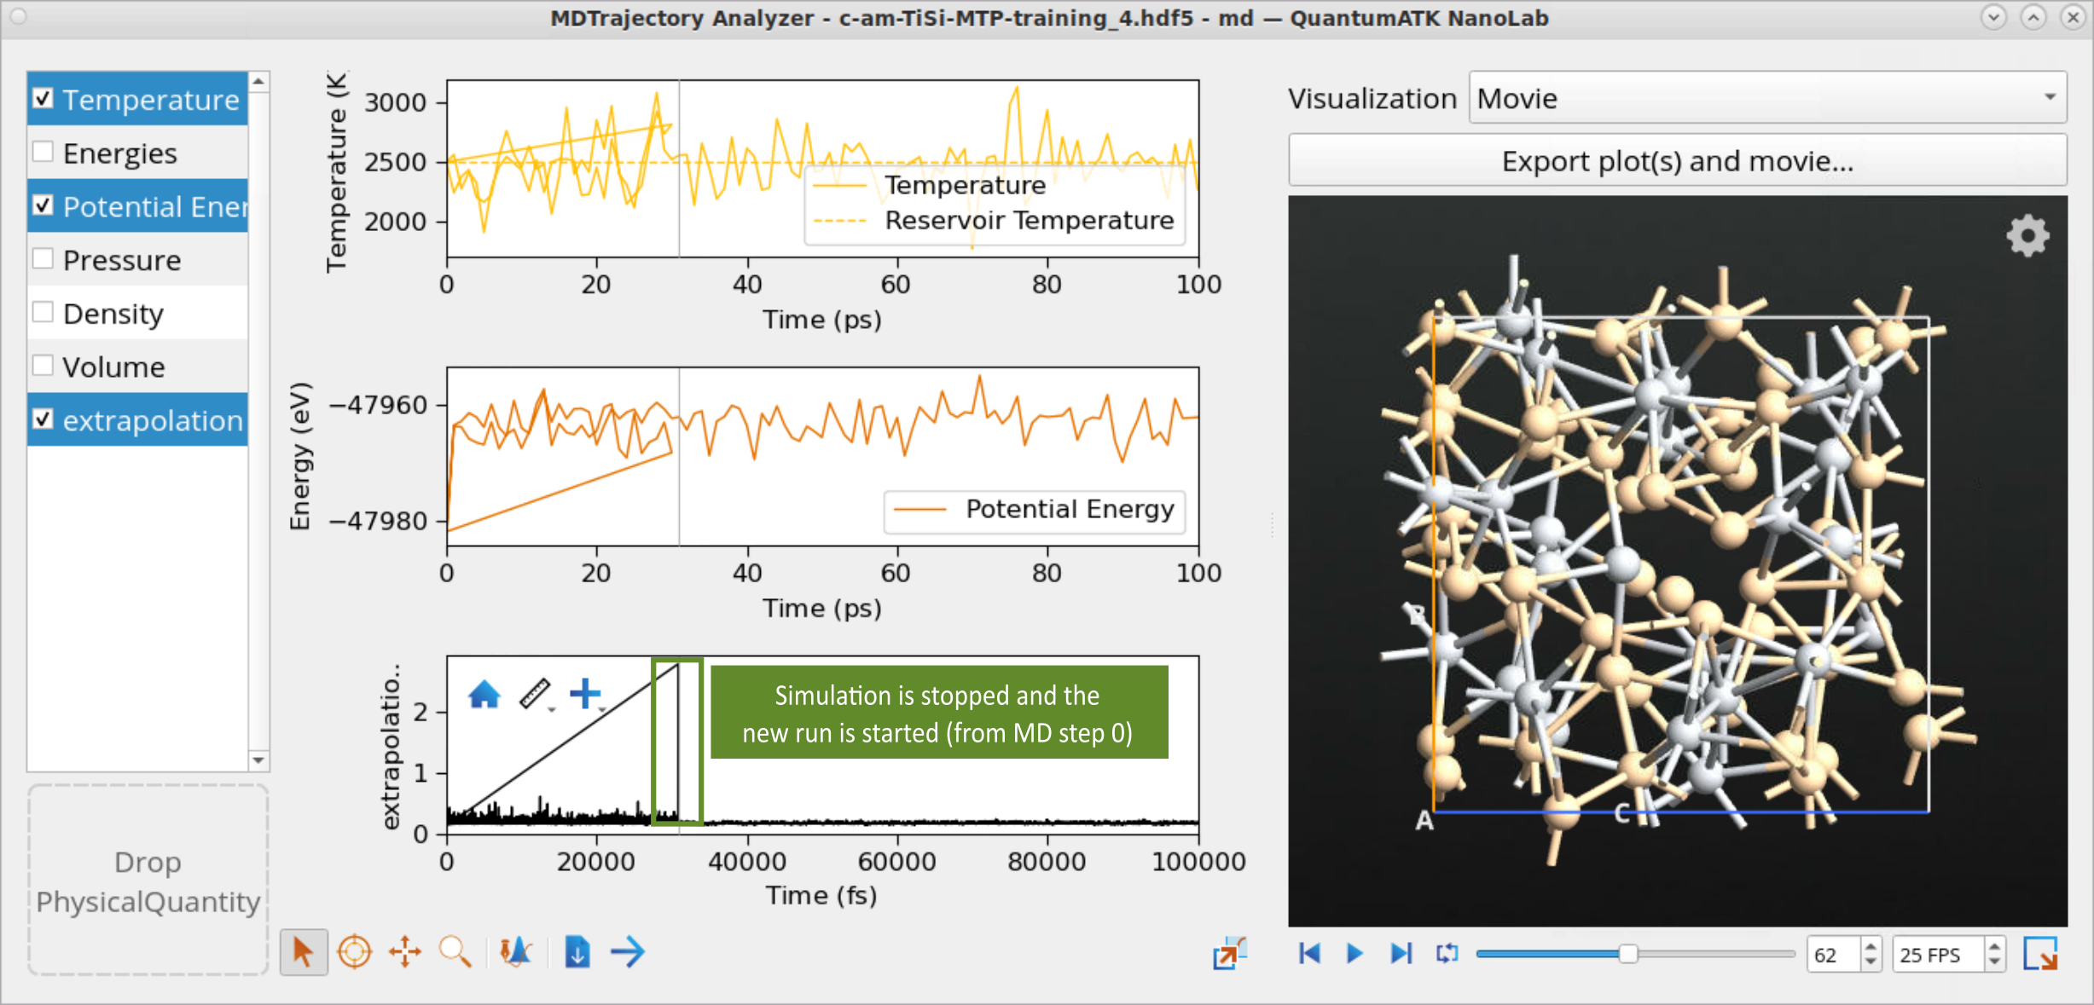
Task: Uncheck the Potential Energy checkbox
Action: (x=43, y=205)
